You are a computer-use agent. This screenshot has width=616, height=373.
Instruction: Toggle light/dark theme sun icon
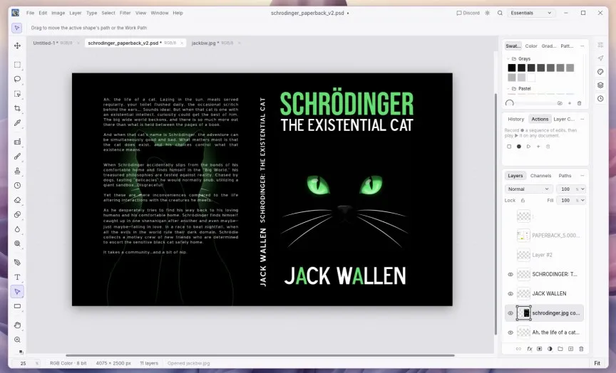pos(488,13)
